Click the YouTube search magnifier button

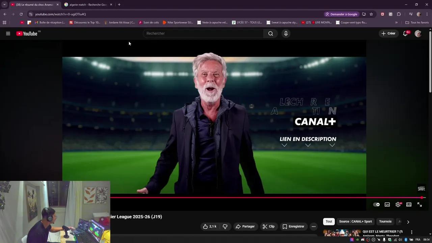click(x=271, y=33)
